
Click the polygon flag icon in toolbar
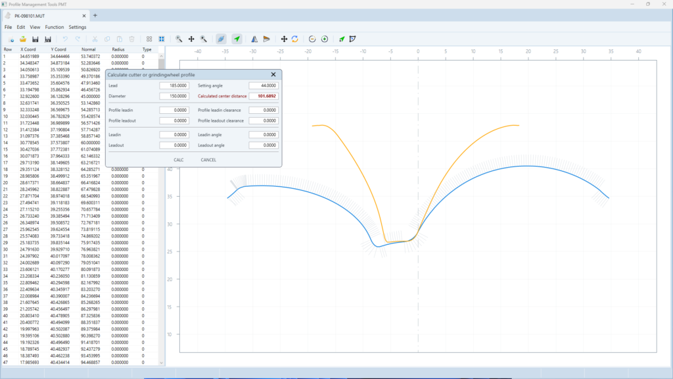(x=353, y=39)
